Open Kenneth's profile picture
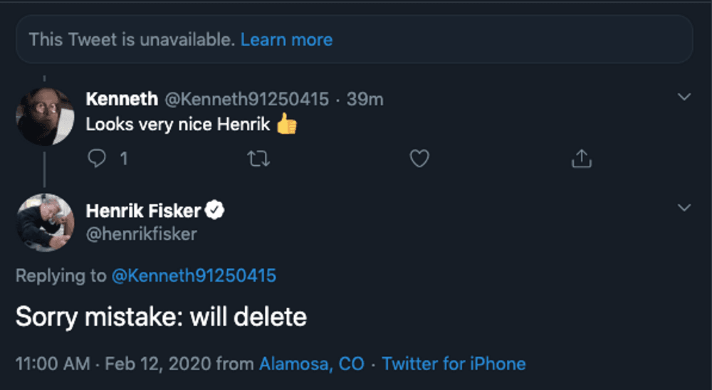712x390 pixels. [45, 115]
